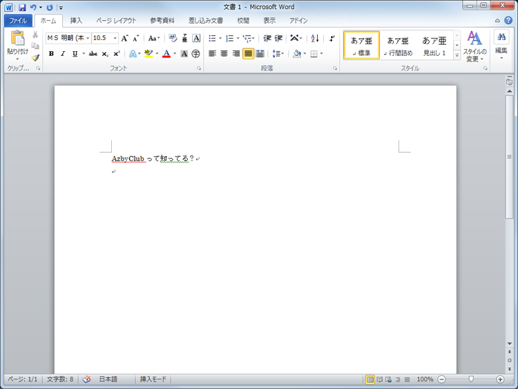Apply the red font color
The height and width of the screenshot is (389, 518).
[166, 53]
